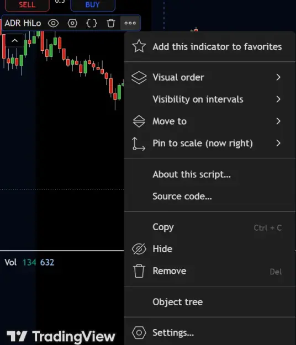Click Remove with trash icon in menu

pos(210,271)
